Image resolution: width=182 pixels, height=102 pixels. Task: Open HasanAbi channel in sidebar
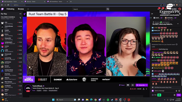point(11,39)
